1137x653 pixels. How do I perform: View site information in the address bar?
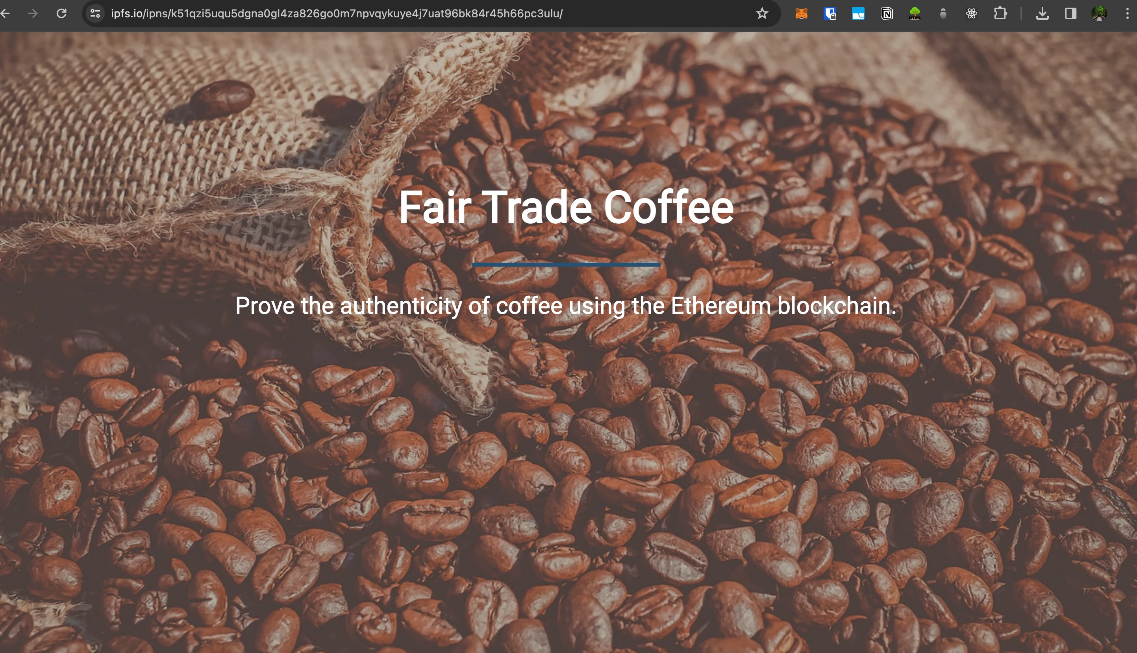coord(95,13)
